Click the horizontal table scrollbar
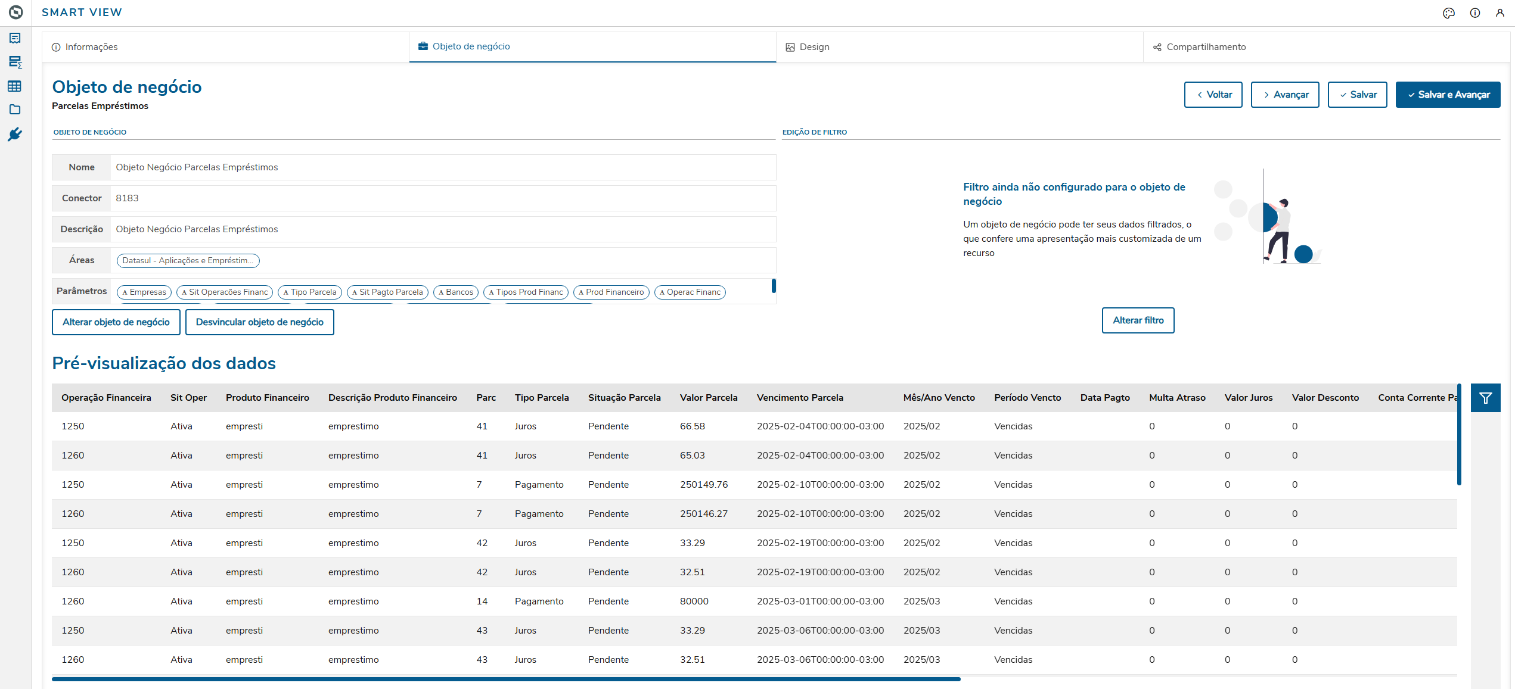The image size is (1515, 689). [x=506, y=679]
